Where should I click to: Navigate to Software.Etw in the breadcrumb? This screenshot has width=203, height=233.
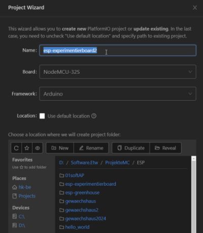point(84,163)
